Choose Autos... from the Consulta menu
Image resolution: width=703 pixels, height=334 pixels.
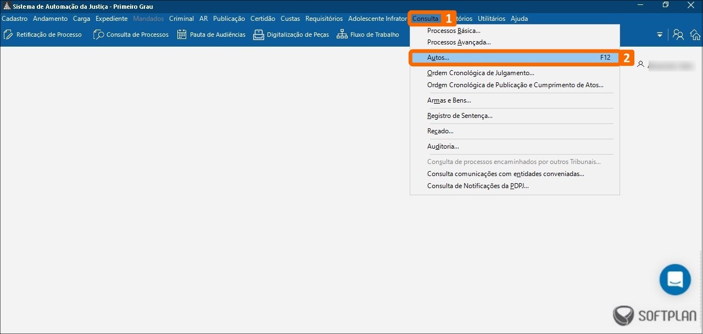515,58
